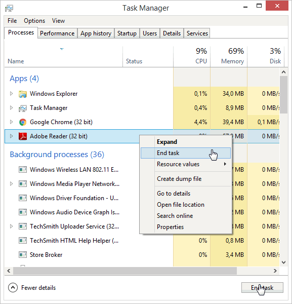Expand the Adobe Reader process group

(x=12, y=136)
